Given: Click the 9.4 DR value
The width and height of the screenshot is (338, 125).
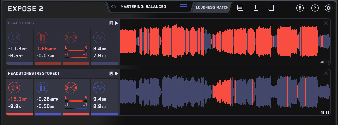Looking at the screenshot, I should tap(100, 99).
